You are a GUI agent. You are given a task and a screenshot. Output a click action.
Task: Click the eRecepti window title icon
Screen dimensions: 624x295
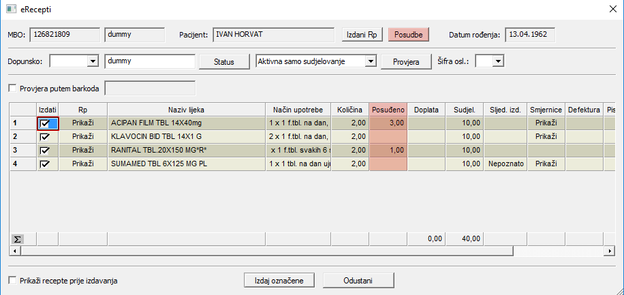coord(11,9)
